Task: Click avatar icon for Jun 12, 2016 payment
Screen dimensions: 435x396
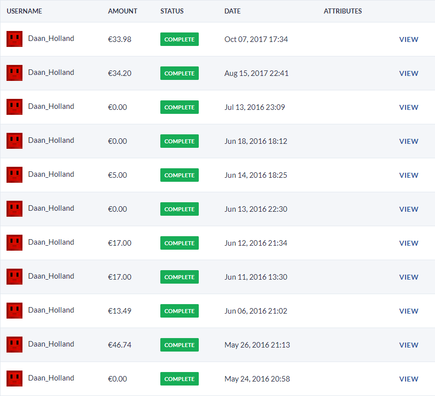Action: [x=14, y=243]
